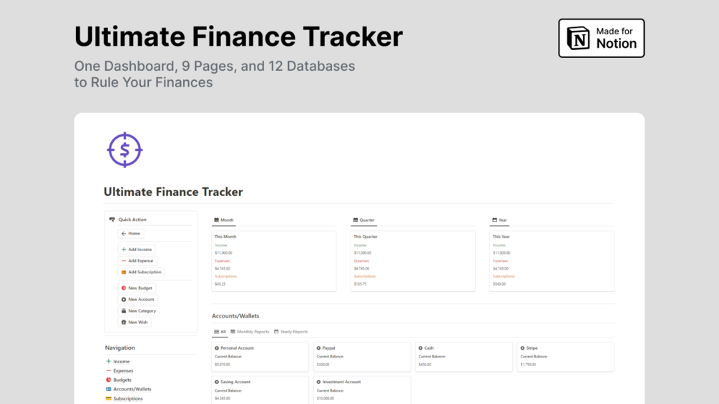Click the Add Expense button
Viewport: 719px width, 404px height.
click(137, 261)
